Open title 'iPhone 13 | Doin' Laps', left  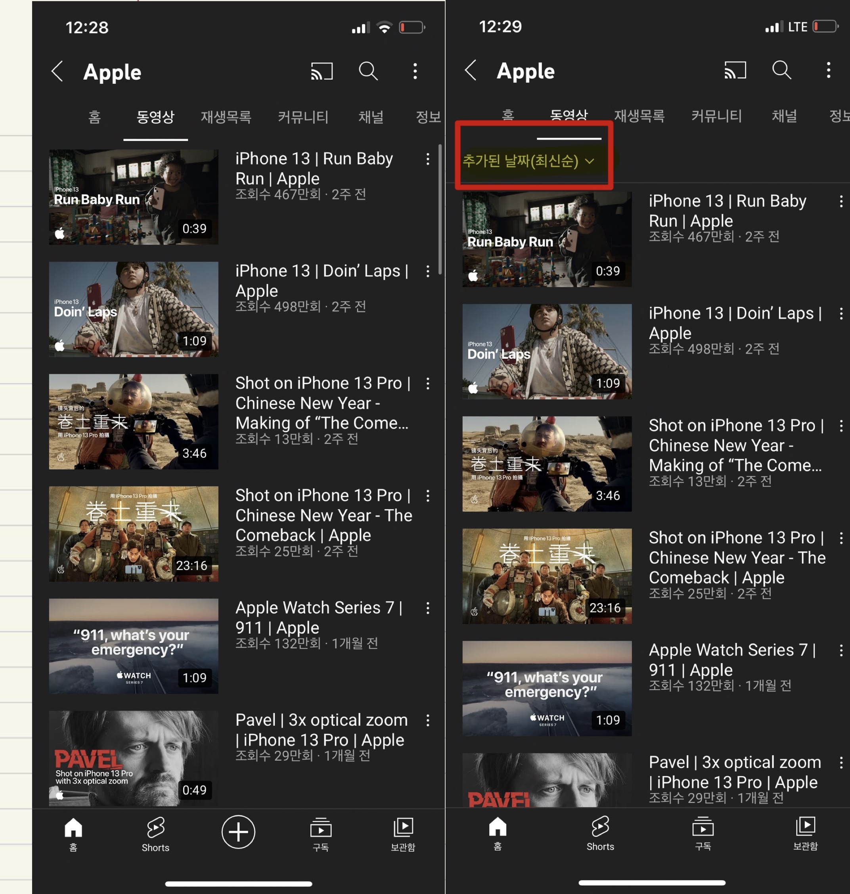pyautogui.click(x=322, y=281)
